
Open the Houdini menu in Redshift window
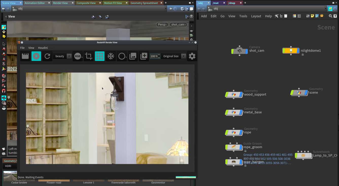(43, 48)
